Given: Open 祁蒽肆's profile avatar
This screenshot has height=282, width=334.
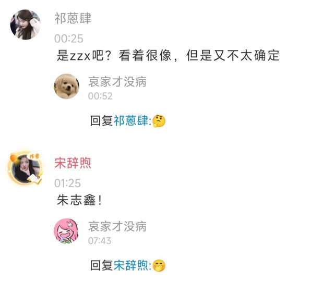Looking at the screenshot, I should point(26,24).
